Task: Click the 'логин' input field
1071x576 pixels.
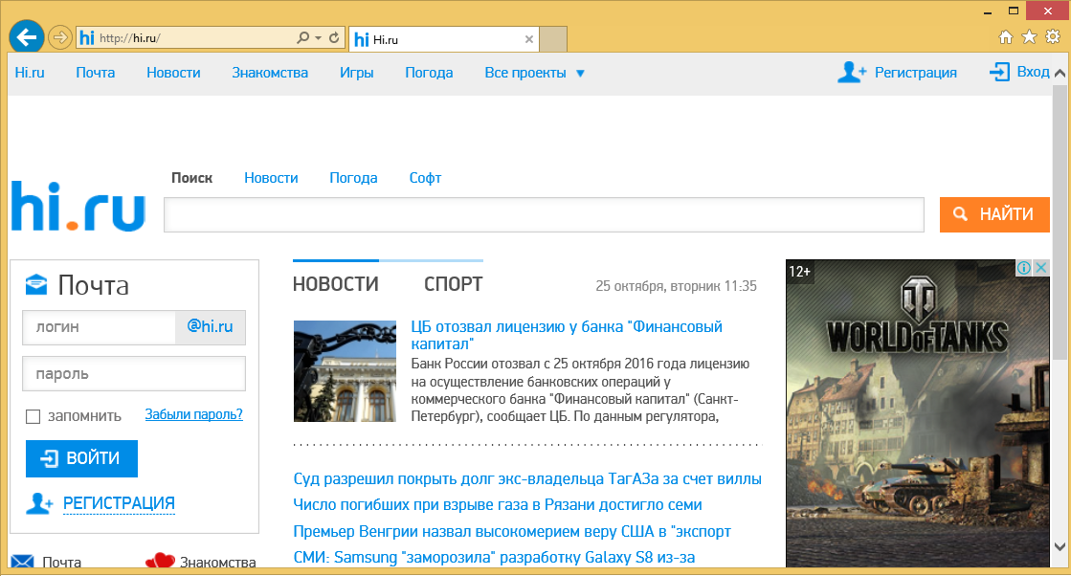Action: pos(99,327)
